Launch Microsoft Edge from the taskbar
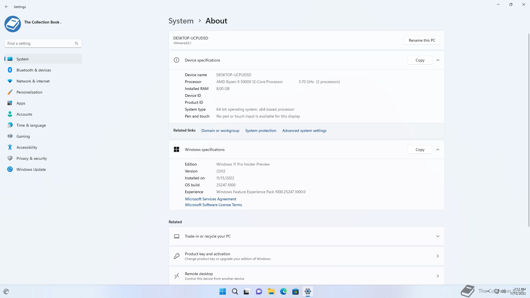 point(283,292)
